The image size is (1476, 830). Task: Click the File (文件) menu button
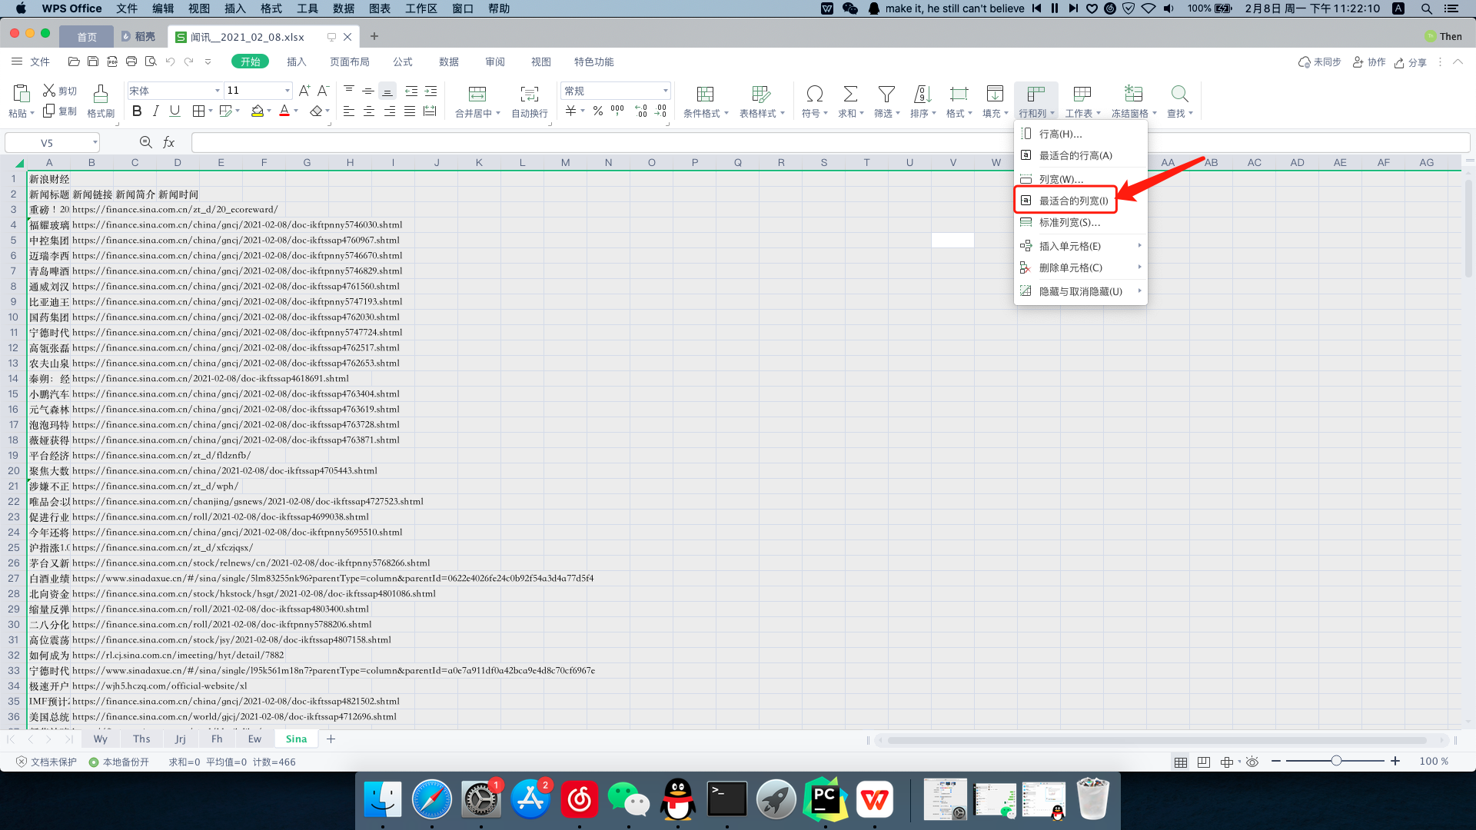[x=31, y=61]
